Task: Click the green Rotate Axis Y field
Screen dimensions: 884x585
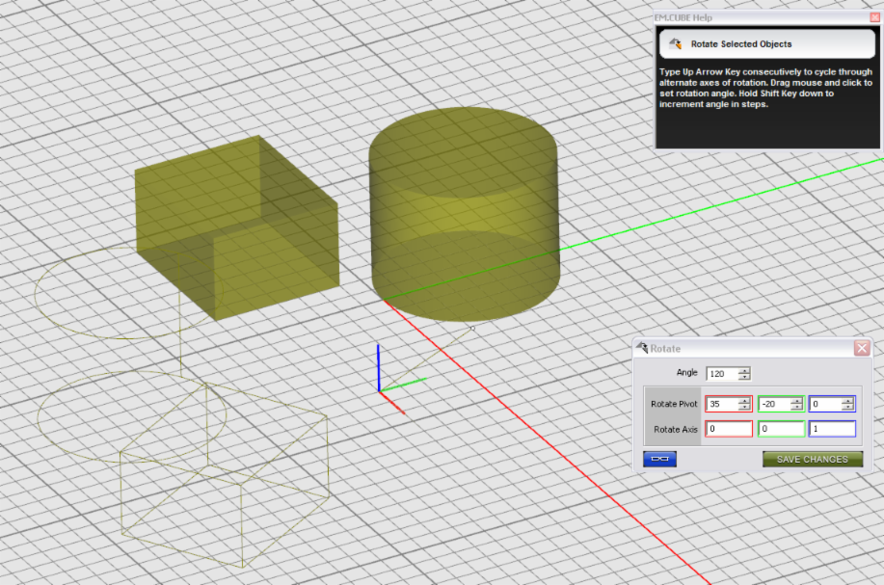Action: 780,429
